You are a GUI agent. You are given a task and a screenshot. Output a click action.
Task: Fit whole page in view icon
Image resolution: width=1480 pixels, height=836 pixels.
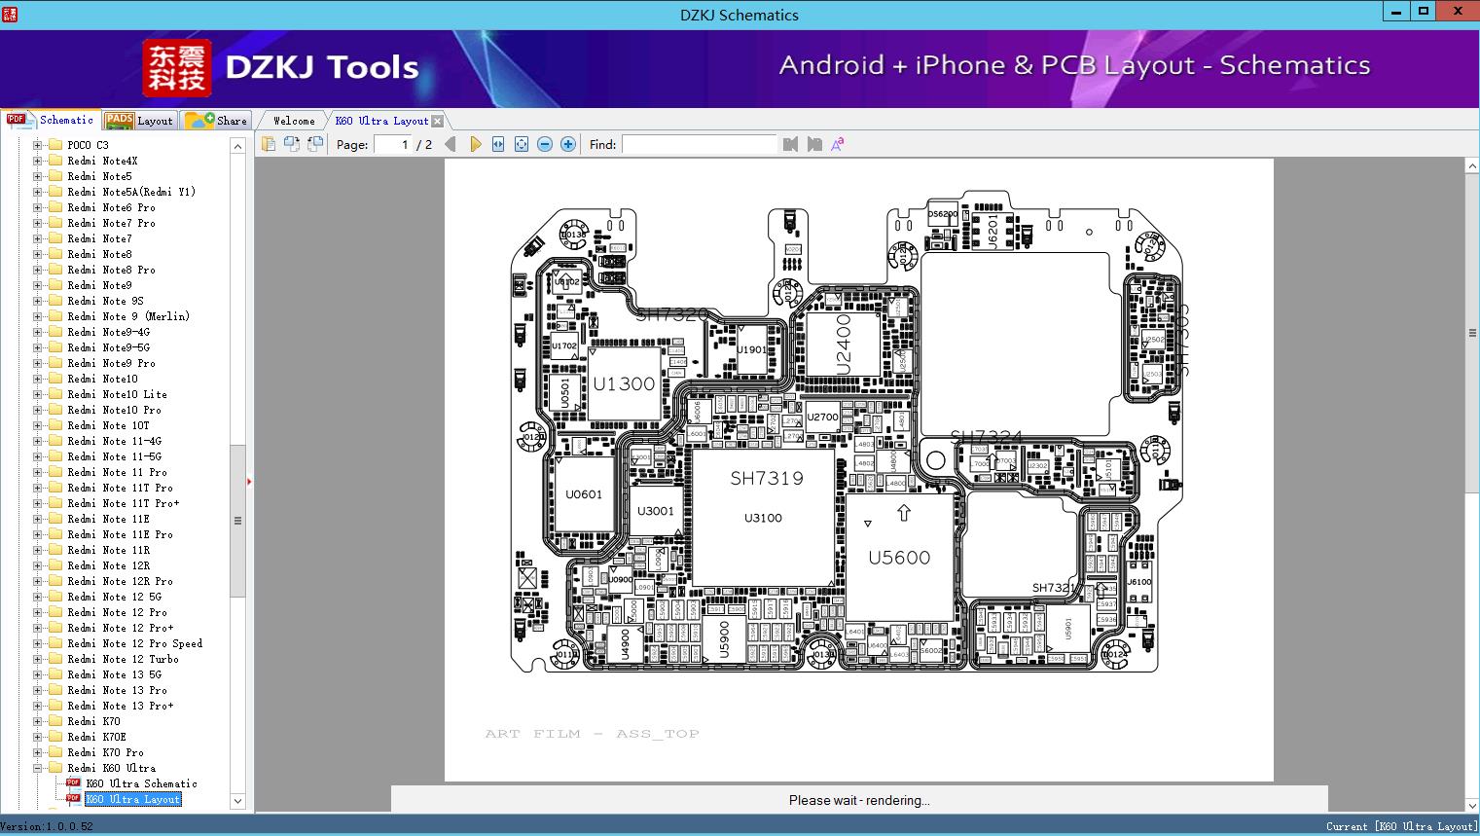click(x=522, y=144)
